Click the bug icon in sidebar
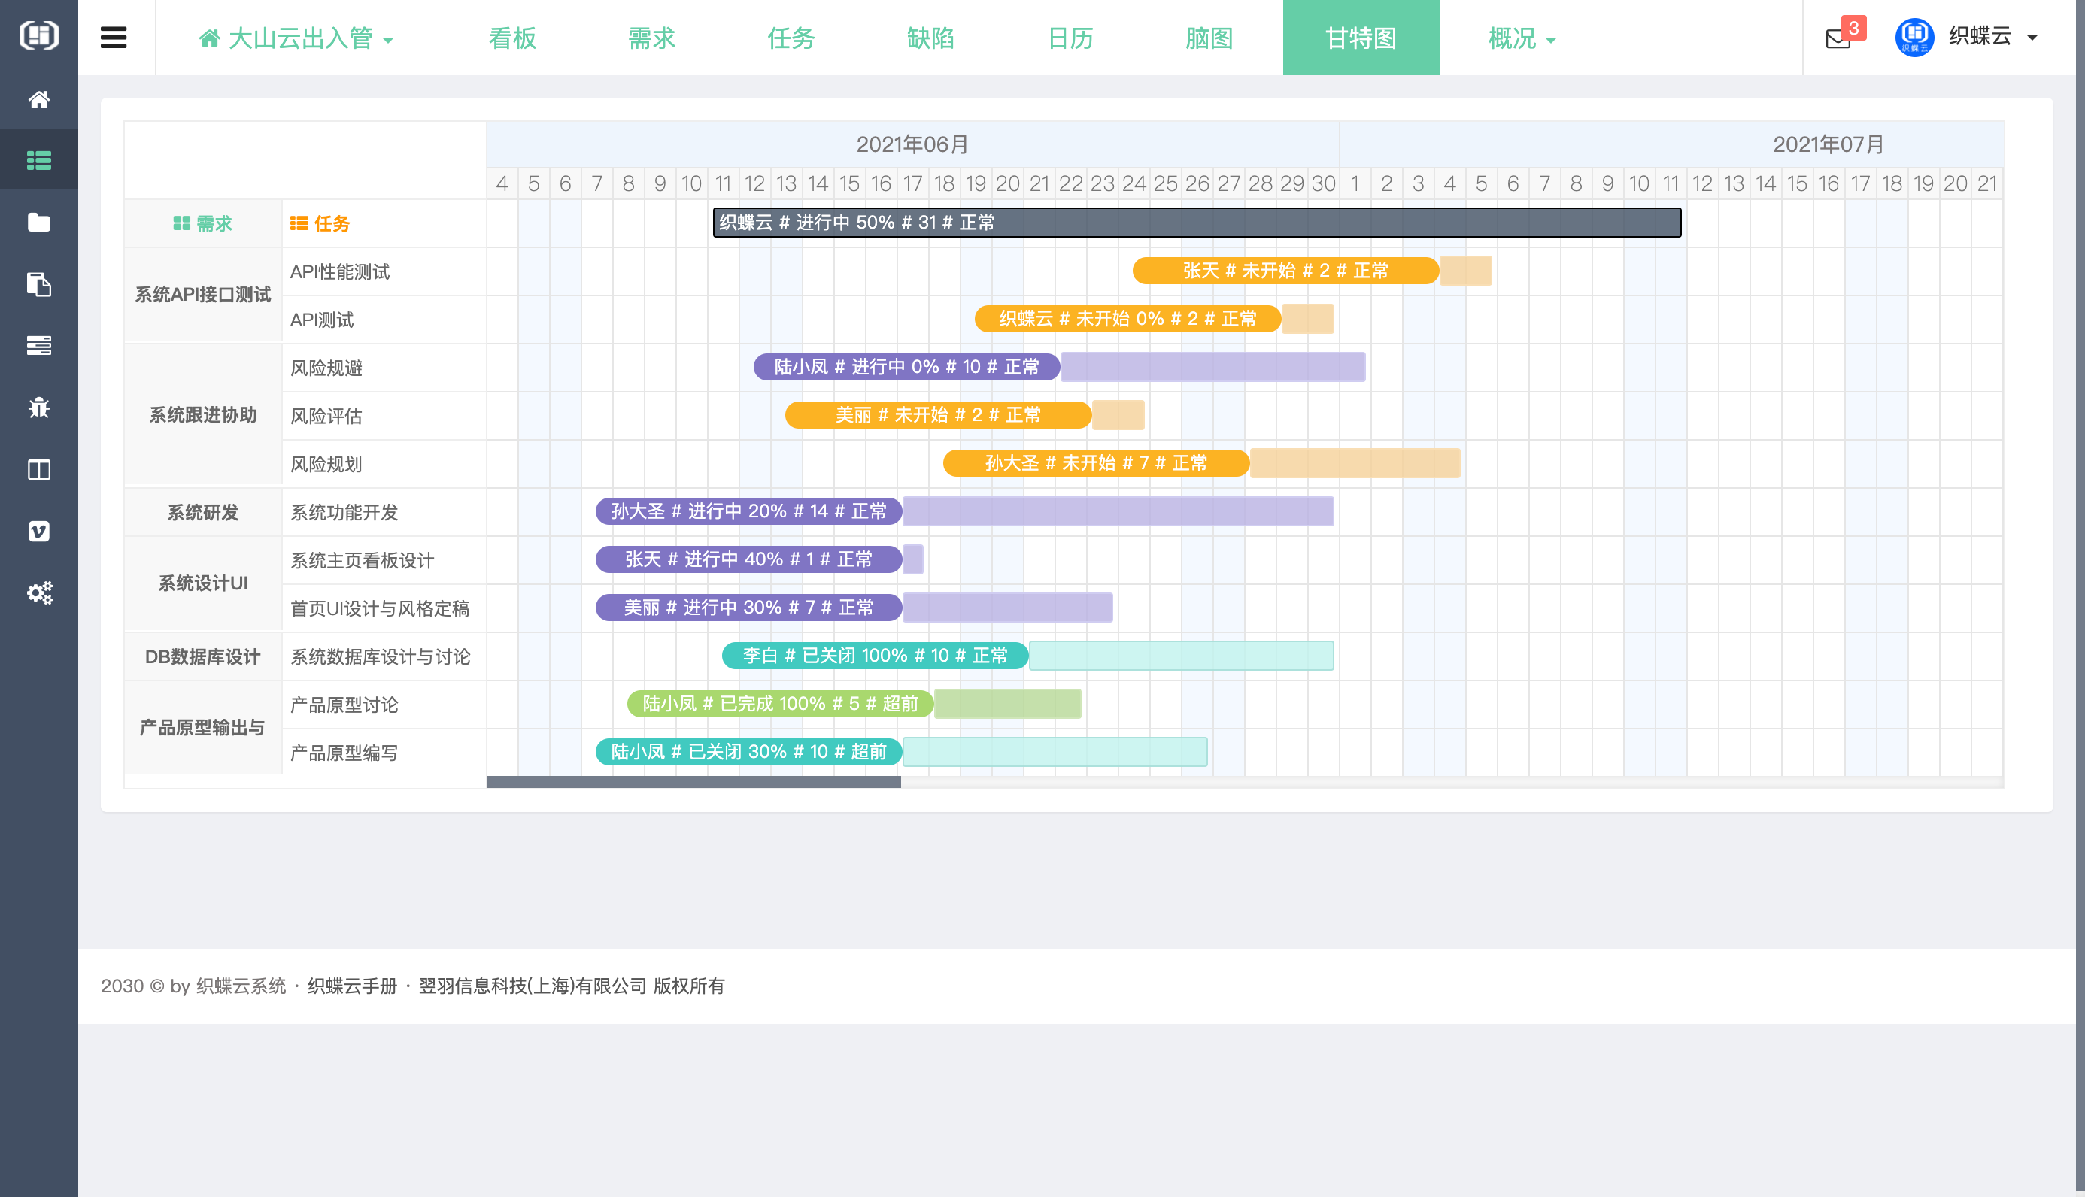This screenshot has height=1197, width=2085. [38, 408]
